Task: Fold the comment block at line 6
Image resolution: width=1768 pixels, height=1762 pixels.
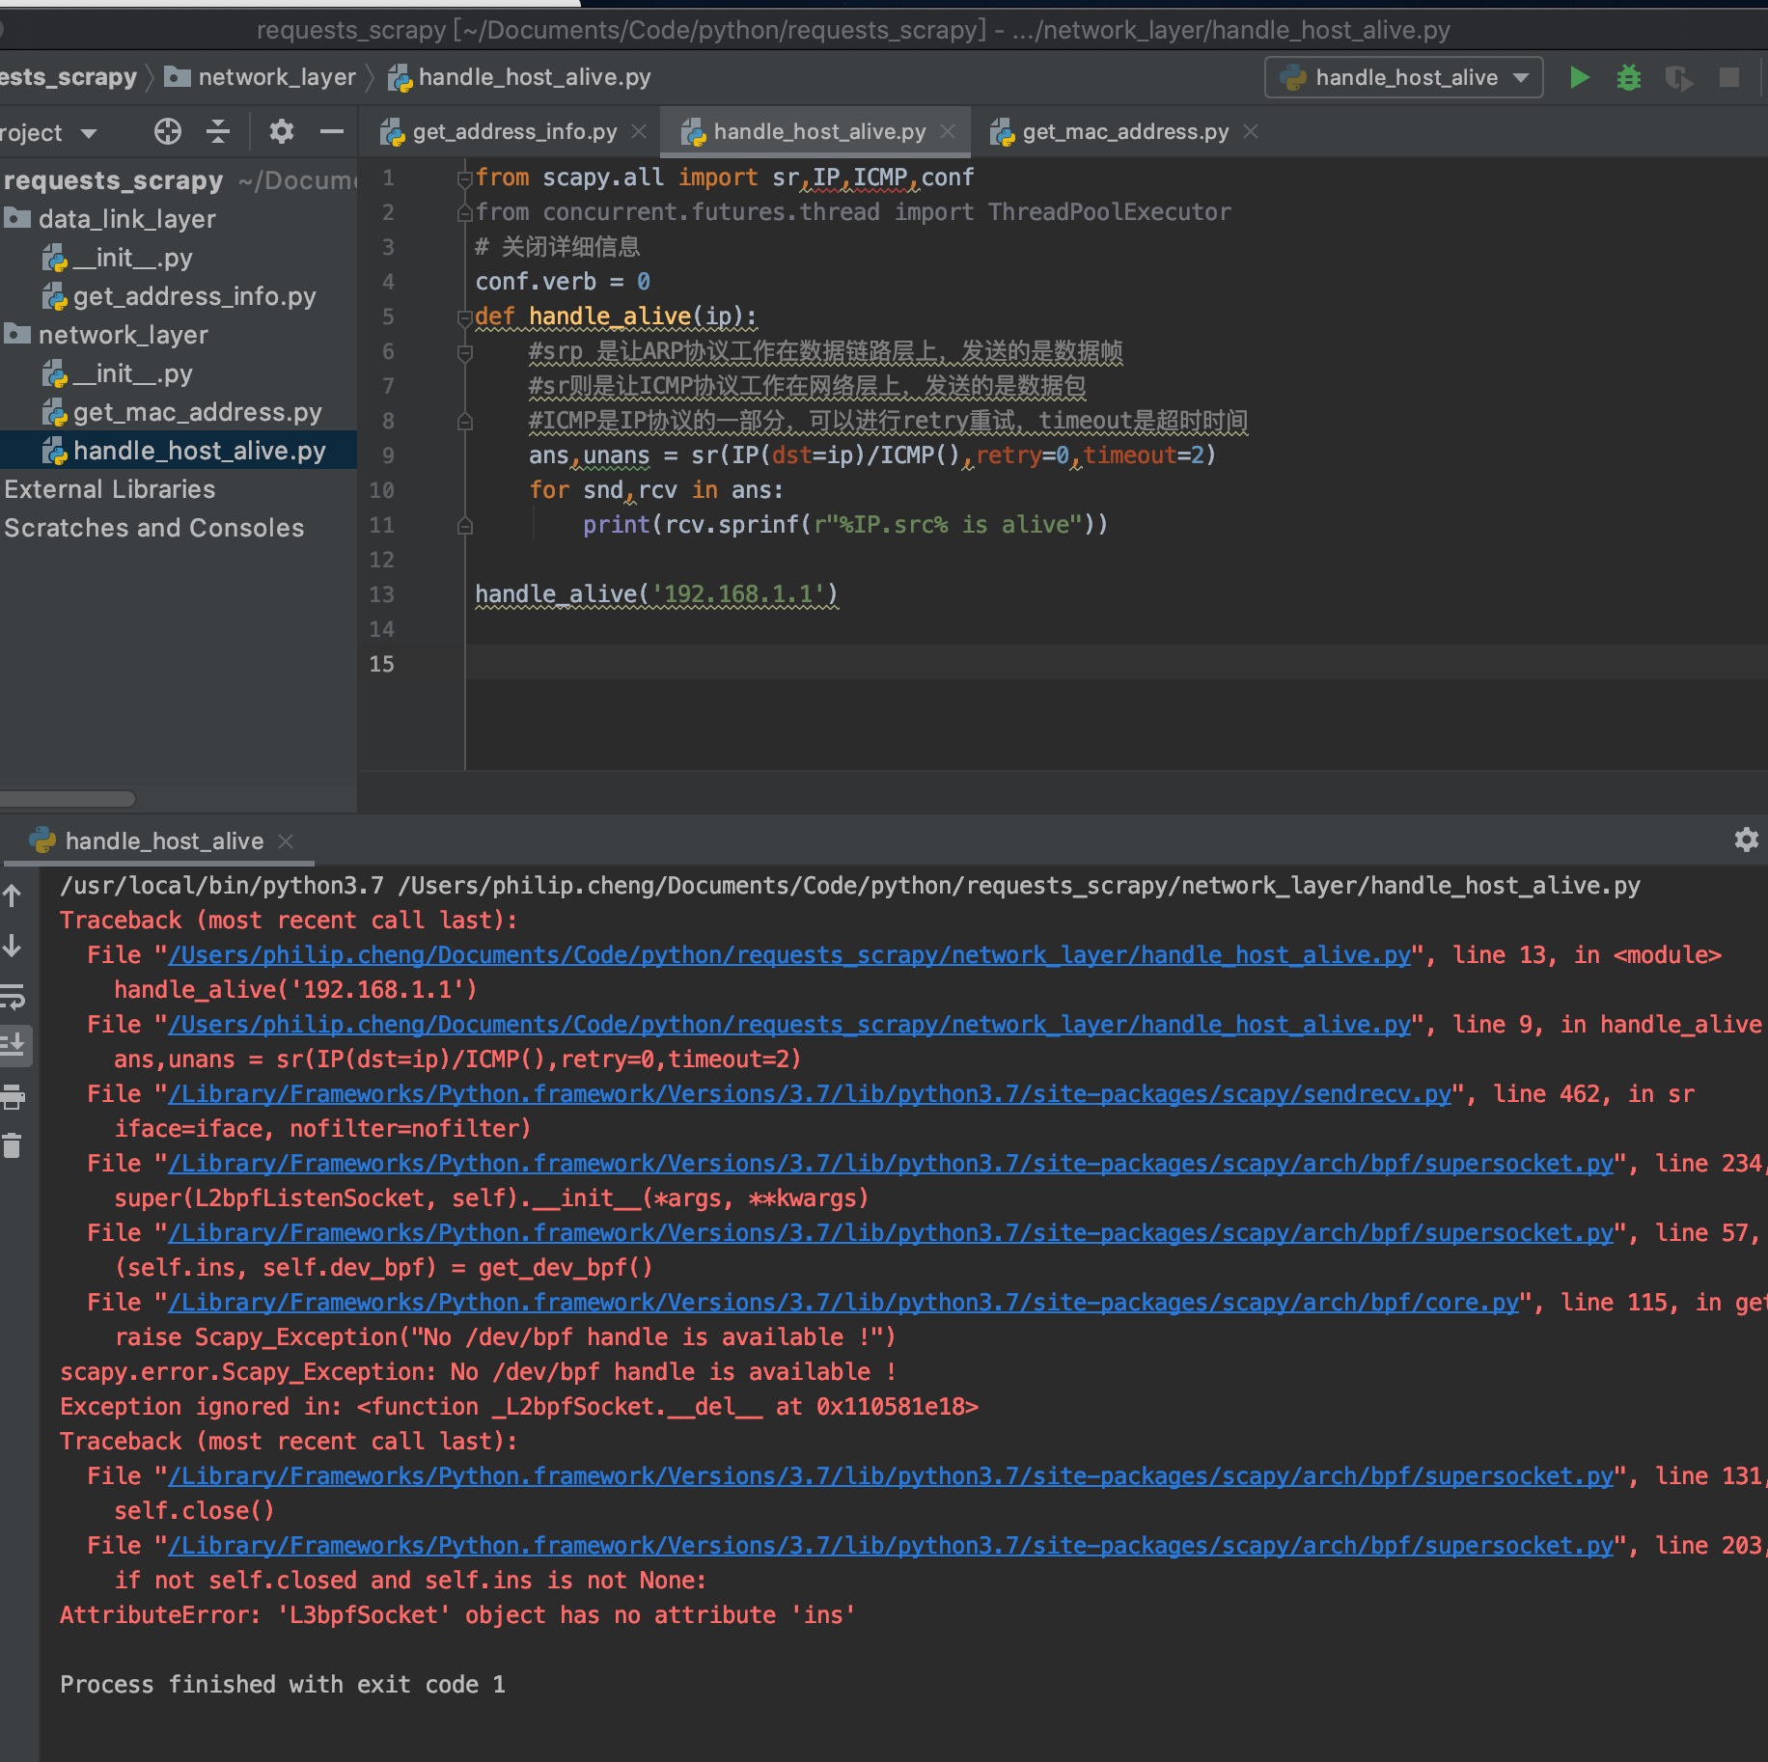Action: tap(464, 352)
